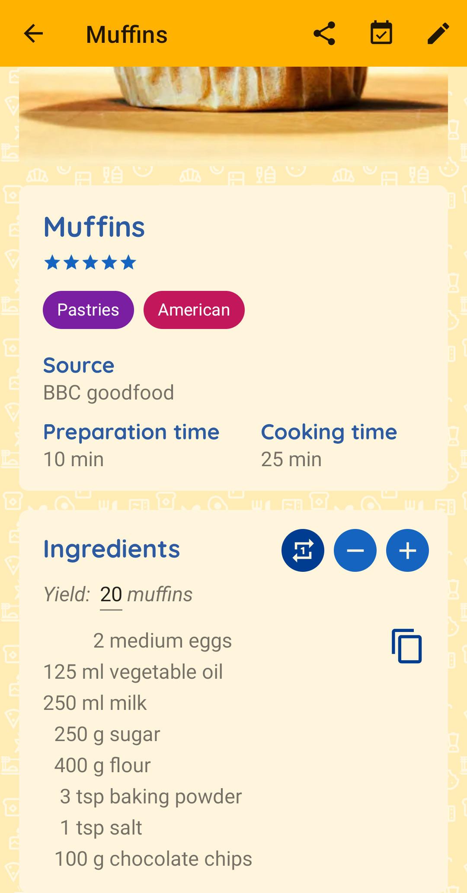Select the 3 tsp baking powder ingredient
This screenshot has height=893, width=467.
point(151,796)
